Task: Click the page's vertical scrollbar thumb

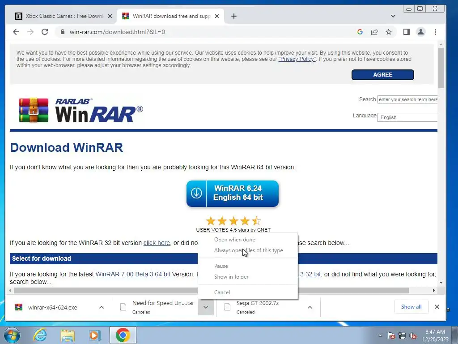Action: tap(441, 68)
